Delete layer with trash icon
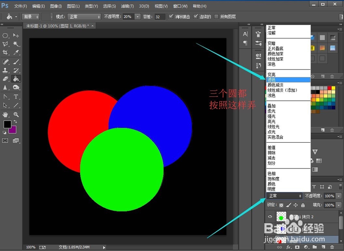Image resolution: width=344 pixels, height=251 pixels. click(x=332, y=247)
